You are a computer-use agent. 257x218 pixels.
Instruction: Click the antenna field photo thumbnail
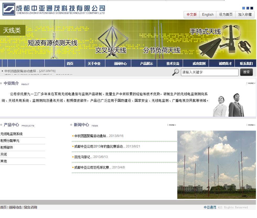[217, 165]
